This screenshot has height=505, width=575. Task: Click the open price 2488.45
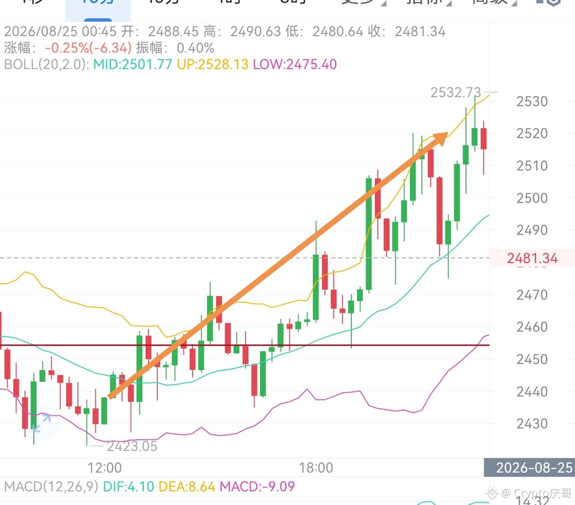tap(173, 31)
